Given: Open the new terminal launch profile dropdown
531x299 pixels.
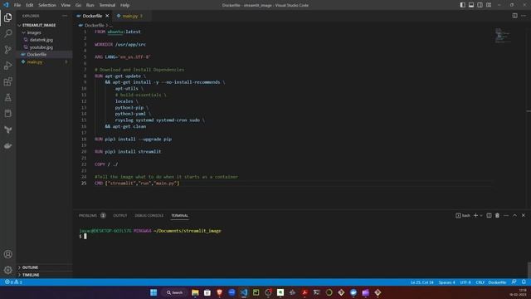Looking at the screenshot, I should point(481,215).
